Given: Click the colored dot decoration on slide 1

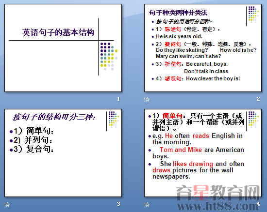Looking at the screenshot, I should point(109,56).
